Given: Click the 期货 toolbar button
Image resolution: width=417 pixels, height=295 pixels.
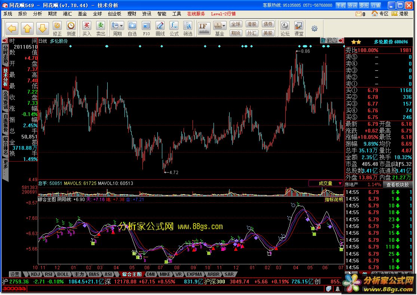Looking at the screenshot, I should [236, 33].
